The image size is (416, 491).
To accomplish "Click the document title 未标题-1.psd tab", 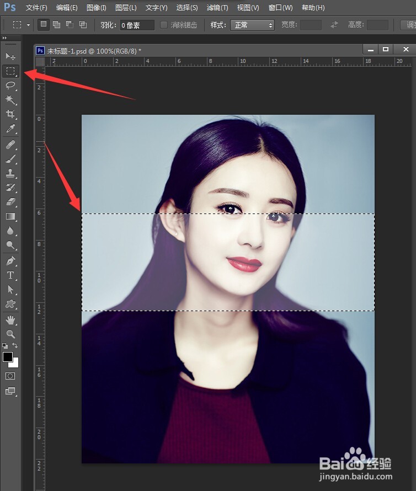I will click(94, 51).
